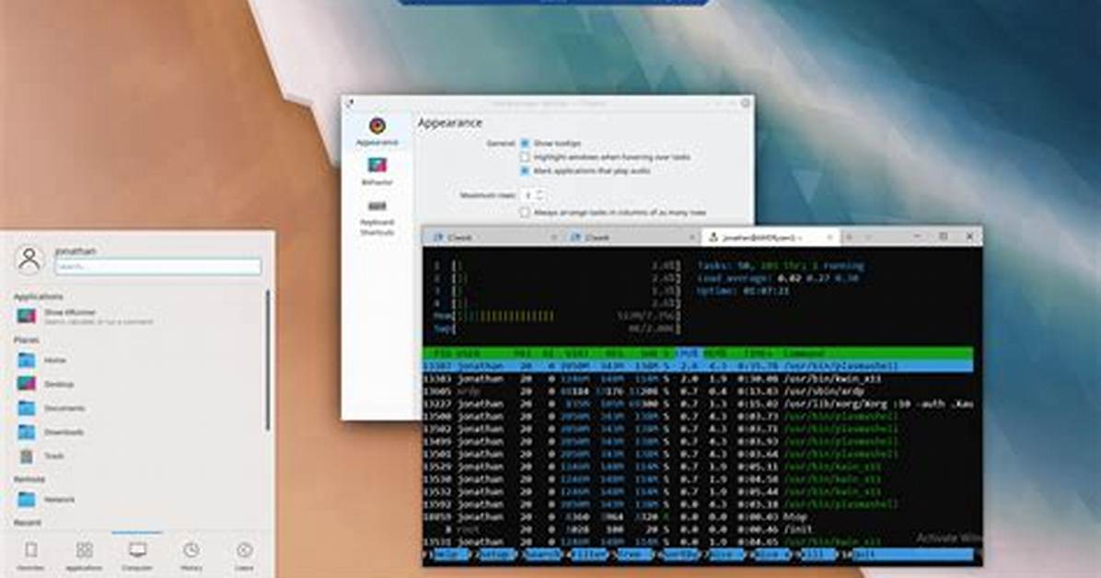Select the /usr/lib/xorg/Xorg process row
This screenshot has height=578, width=1101.
698,404
